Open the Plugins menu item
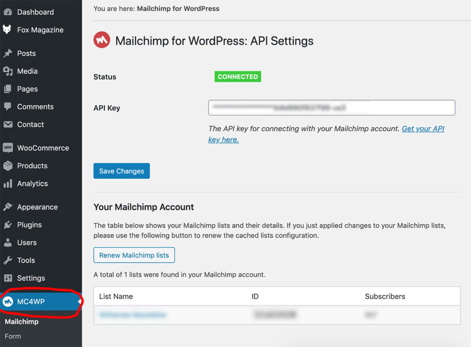The image size is (471, 347). 29,225
